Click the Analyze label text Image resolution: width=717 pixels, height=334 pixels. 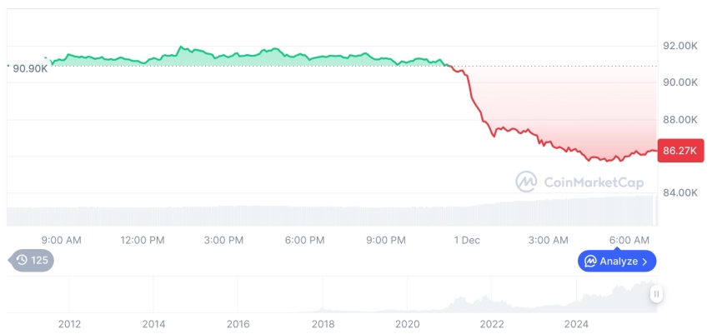618,262
